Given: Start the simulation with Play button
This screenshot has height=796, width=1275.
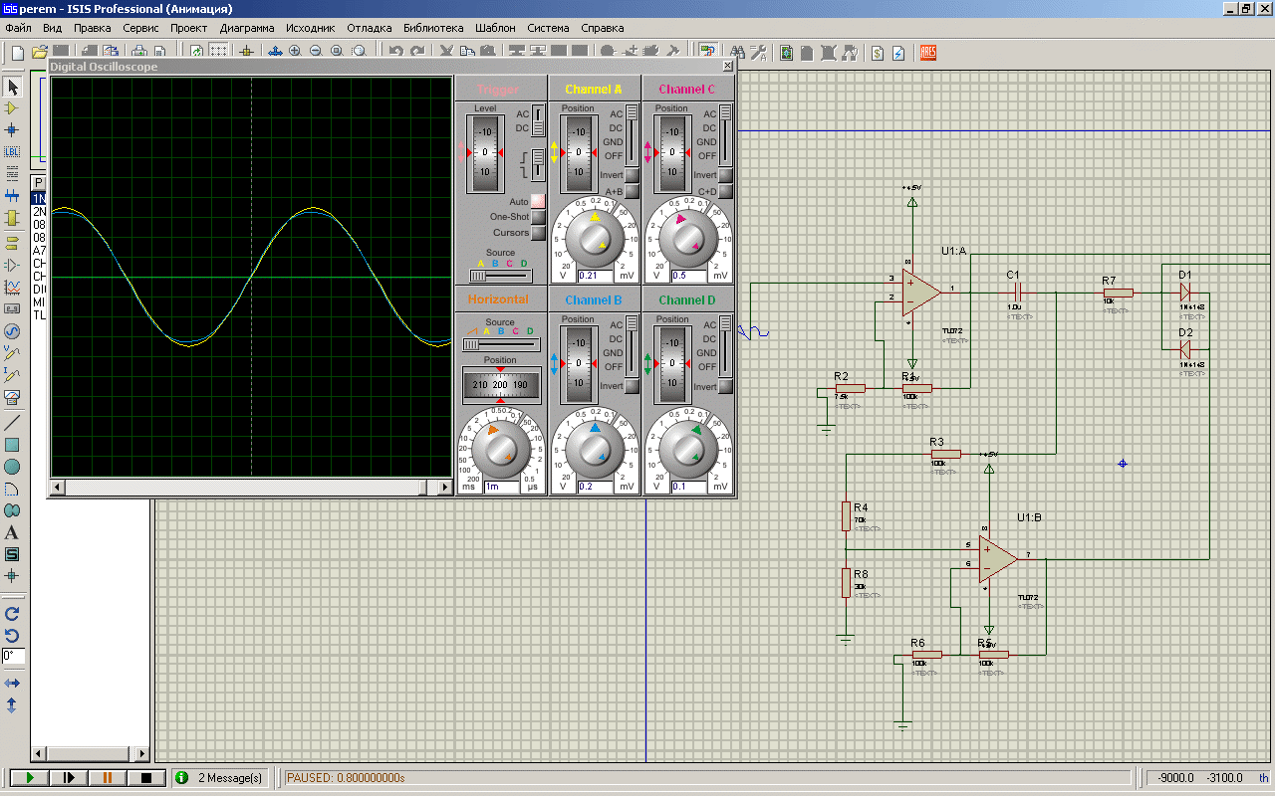Looking at the screenshot, I should (29, 777).
